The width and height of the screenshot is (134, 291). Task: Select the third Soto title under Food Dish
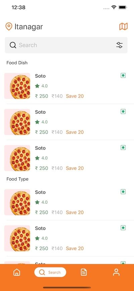click(x=40, y=148)
